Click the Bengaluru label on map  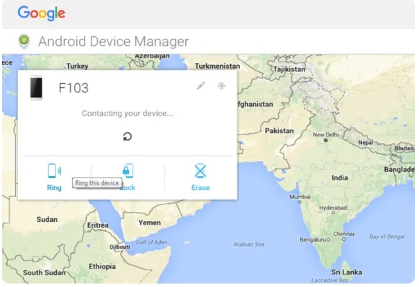coord(314,240)
